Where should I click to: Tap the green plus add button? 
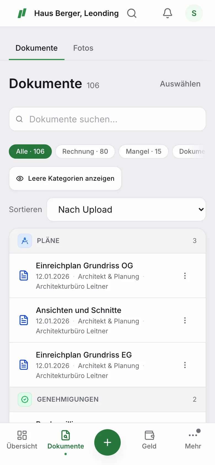tap(108, 442)
